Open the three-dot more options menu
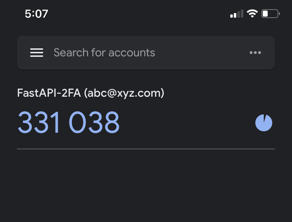292x222 pixels. pyautogui.click(x=255, y=53)
